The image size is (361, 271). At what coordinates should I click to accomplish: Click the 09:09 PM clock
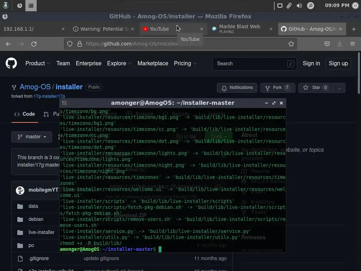pyautogui.click(x=337, y=6)
